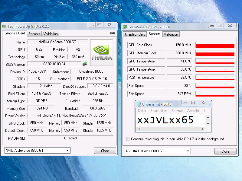242x181 pixels.
Task: Open the Datei menu in Editor
Action: [x=142, y=111]
